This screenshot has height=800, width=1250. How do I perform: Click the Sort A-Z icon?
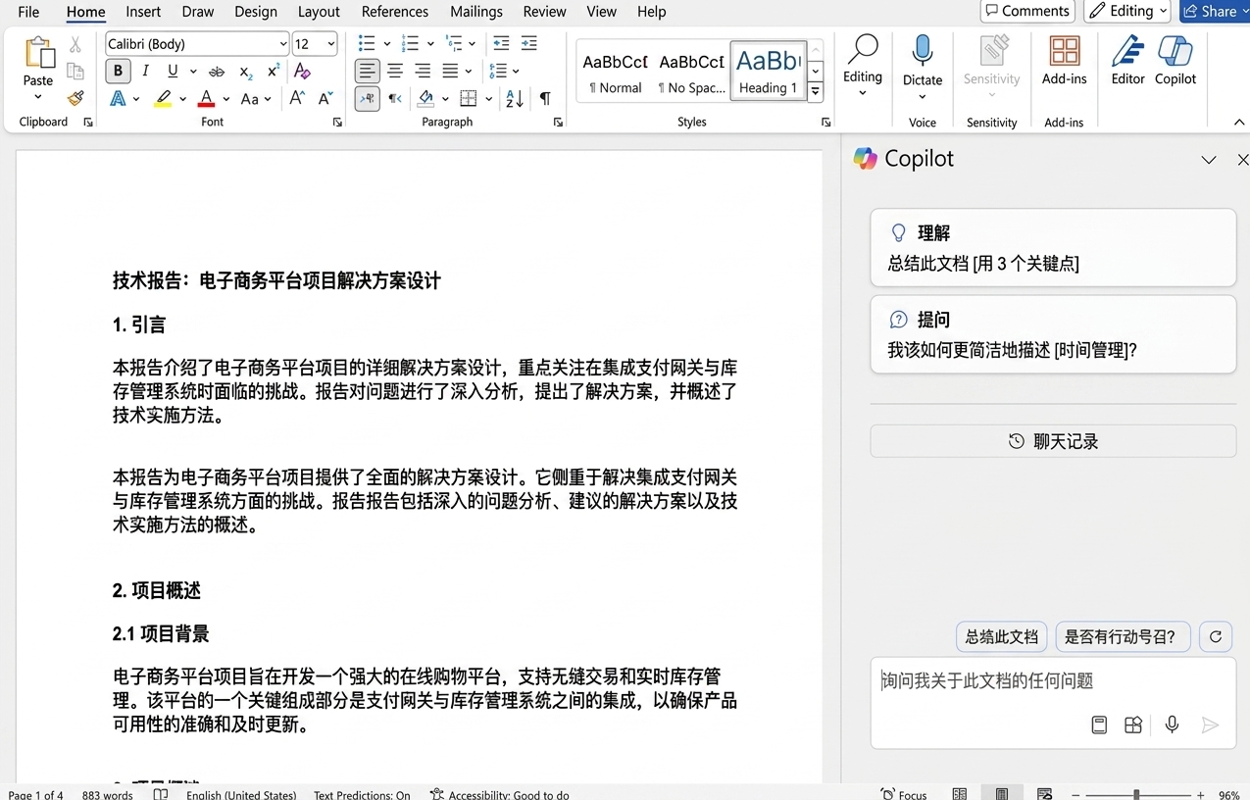(x=515, y=99)
